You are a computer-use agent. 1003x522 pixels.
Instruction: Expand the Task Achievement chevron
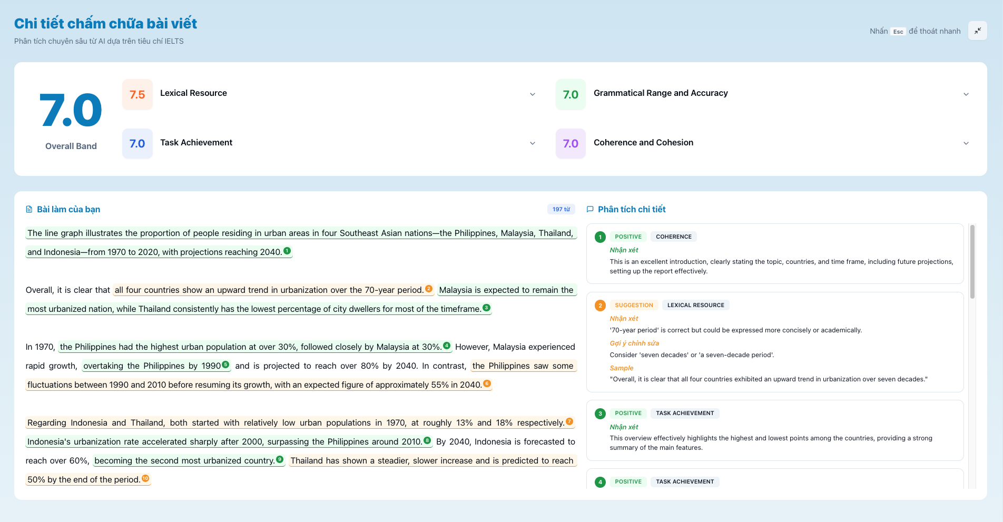(x=533, y=143)
